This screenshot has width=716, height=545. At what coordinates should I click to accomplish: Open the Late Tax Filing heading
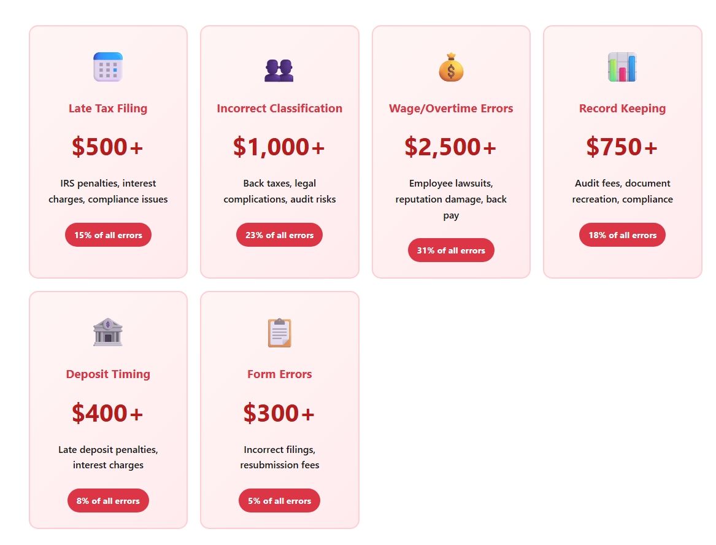click(x=108, y=108)
